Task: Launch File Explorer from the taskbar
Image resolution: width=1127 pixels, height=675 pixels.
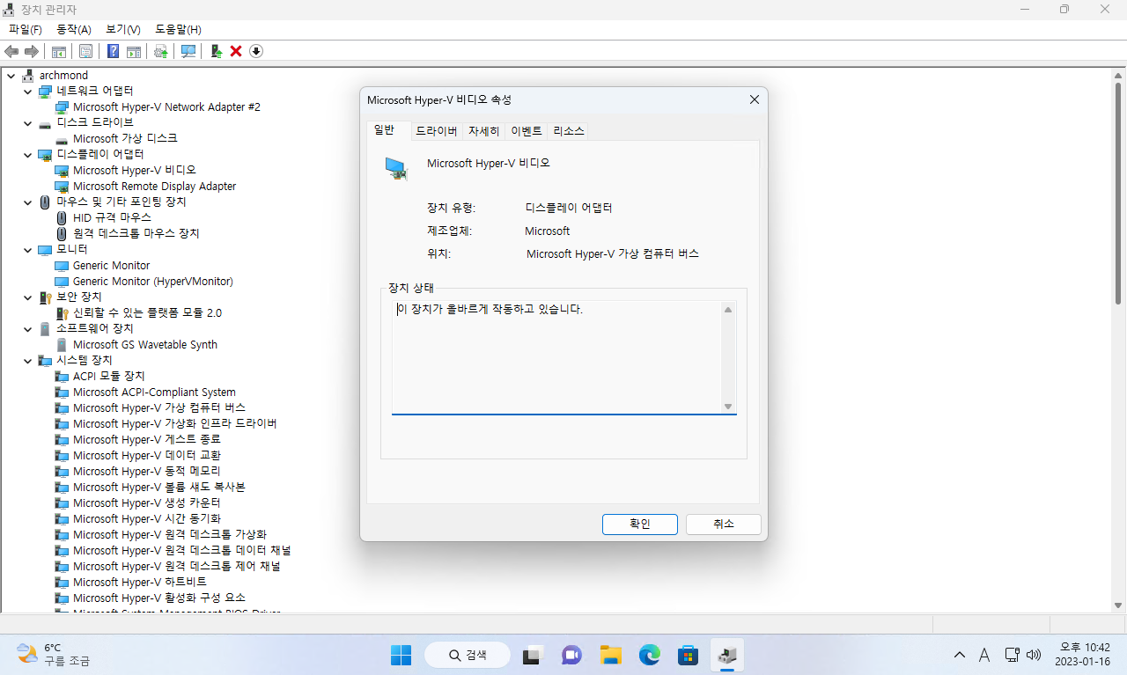Action: pyautogui.click(x=610, y=655)
